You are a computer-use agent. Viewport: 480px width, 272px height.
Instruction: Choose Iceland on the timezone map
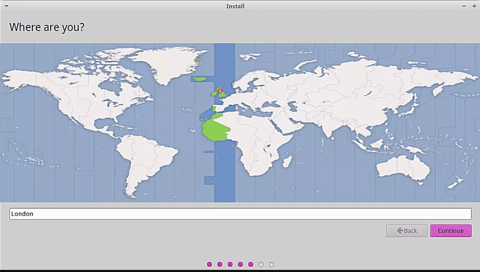(x=200, y=79)
